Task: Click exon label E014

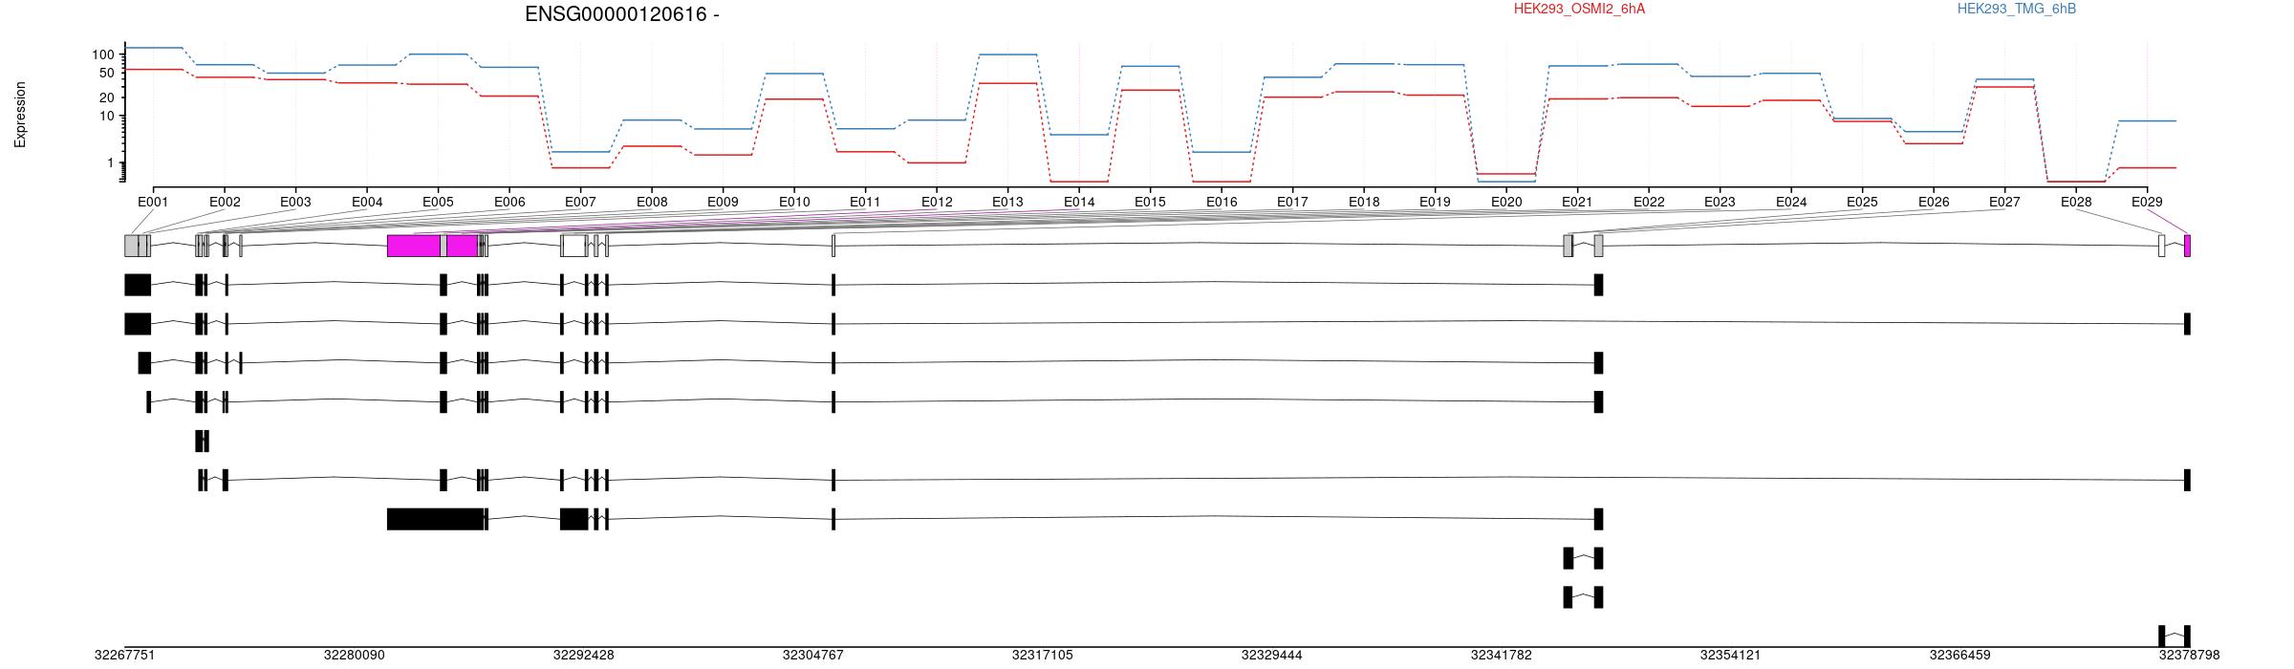Action: click(1079, 202)
